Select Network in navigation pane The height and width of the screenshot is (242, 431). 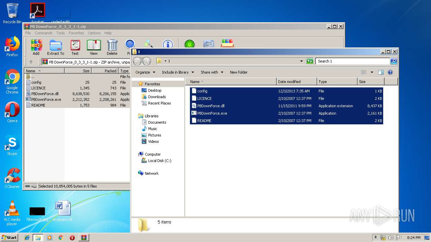[x=152, y=173]
